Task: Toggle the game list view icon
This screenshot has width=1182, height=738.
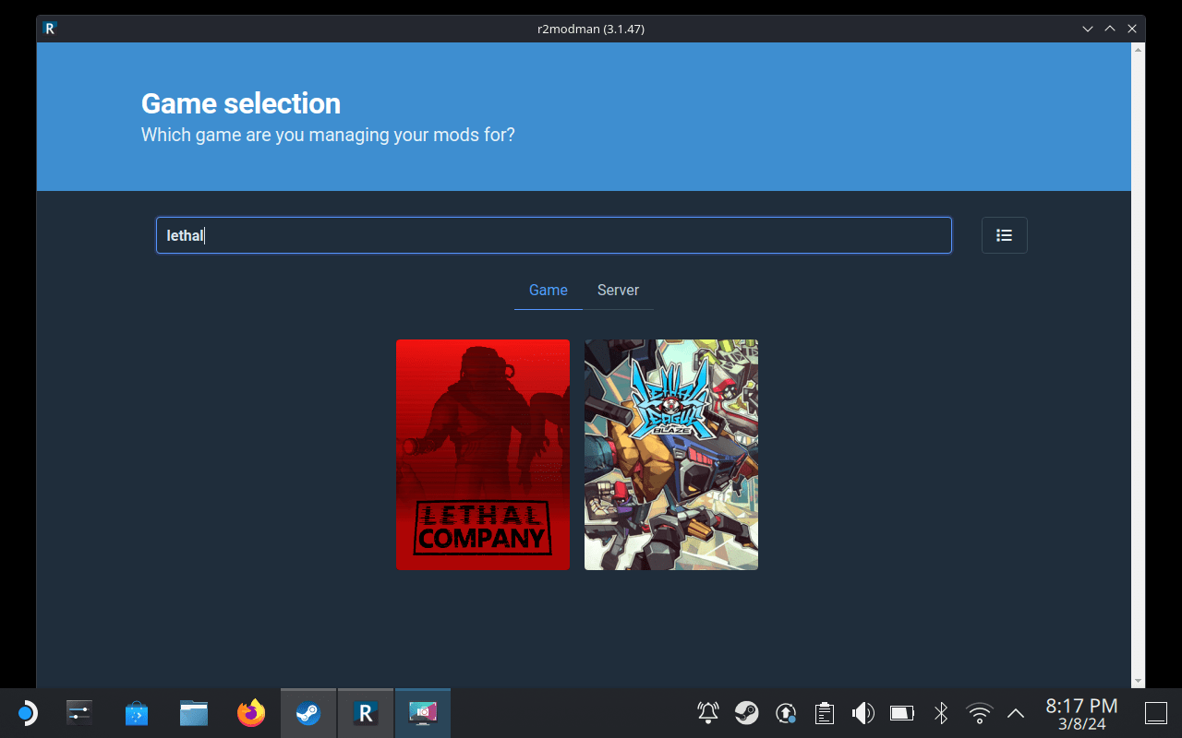Action: point(1004,235)
